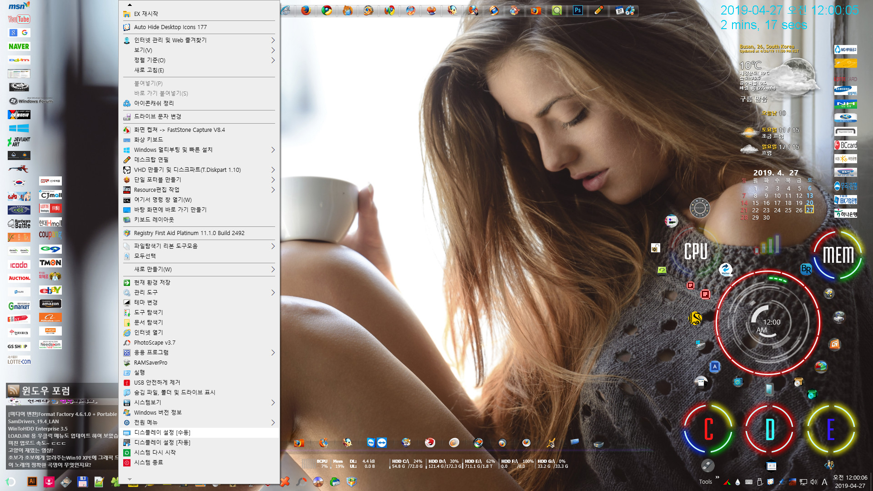873x491 pixels.
Task: Select Registry First Aid Platinum entry
Action: (199, 233)
